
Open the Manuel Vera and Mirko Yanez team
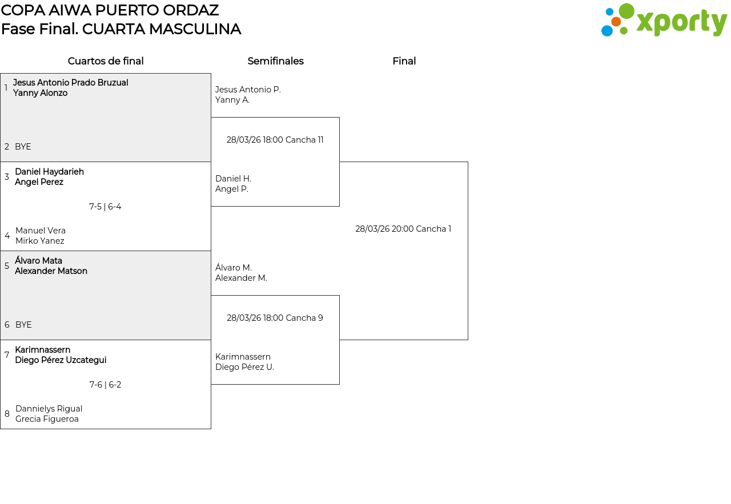pos(41,236)
